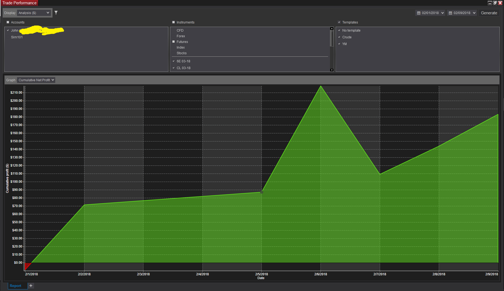
Task: Uncheck the Crude template
Action: [339, 37]
